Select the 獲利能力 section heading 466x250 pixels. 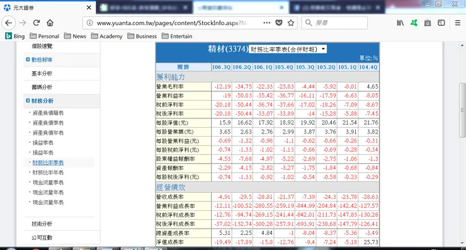(171, 77)
